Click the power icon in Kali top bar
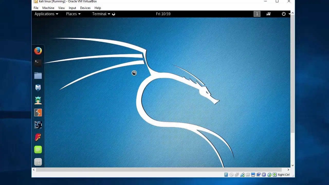 [284, 14]
